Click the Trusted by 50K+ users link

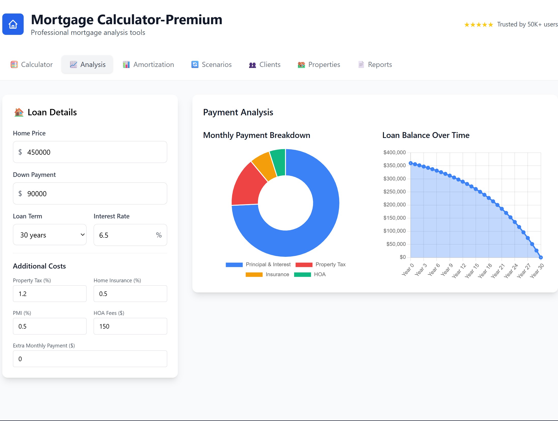527,24
